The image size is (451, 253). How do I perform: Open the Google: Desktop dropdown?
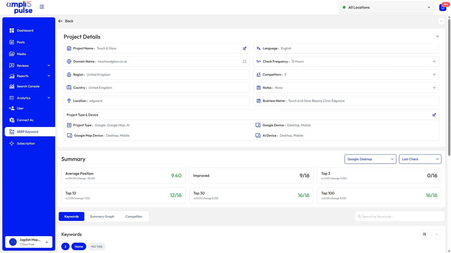tap(370, 159)
